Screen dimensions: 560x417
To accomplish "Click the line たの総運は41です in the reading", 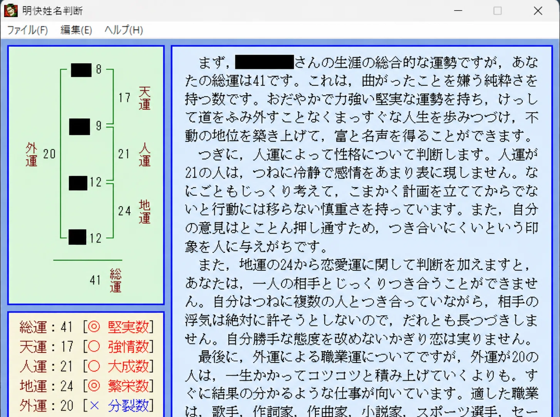I will pos(361,81).
